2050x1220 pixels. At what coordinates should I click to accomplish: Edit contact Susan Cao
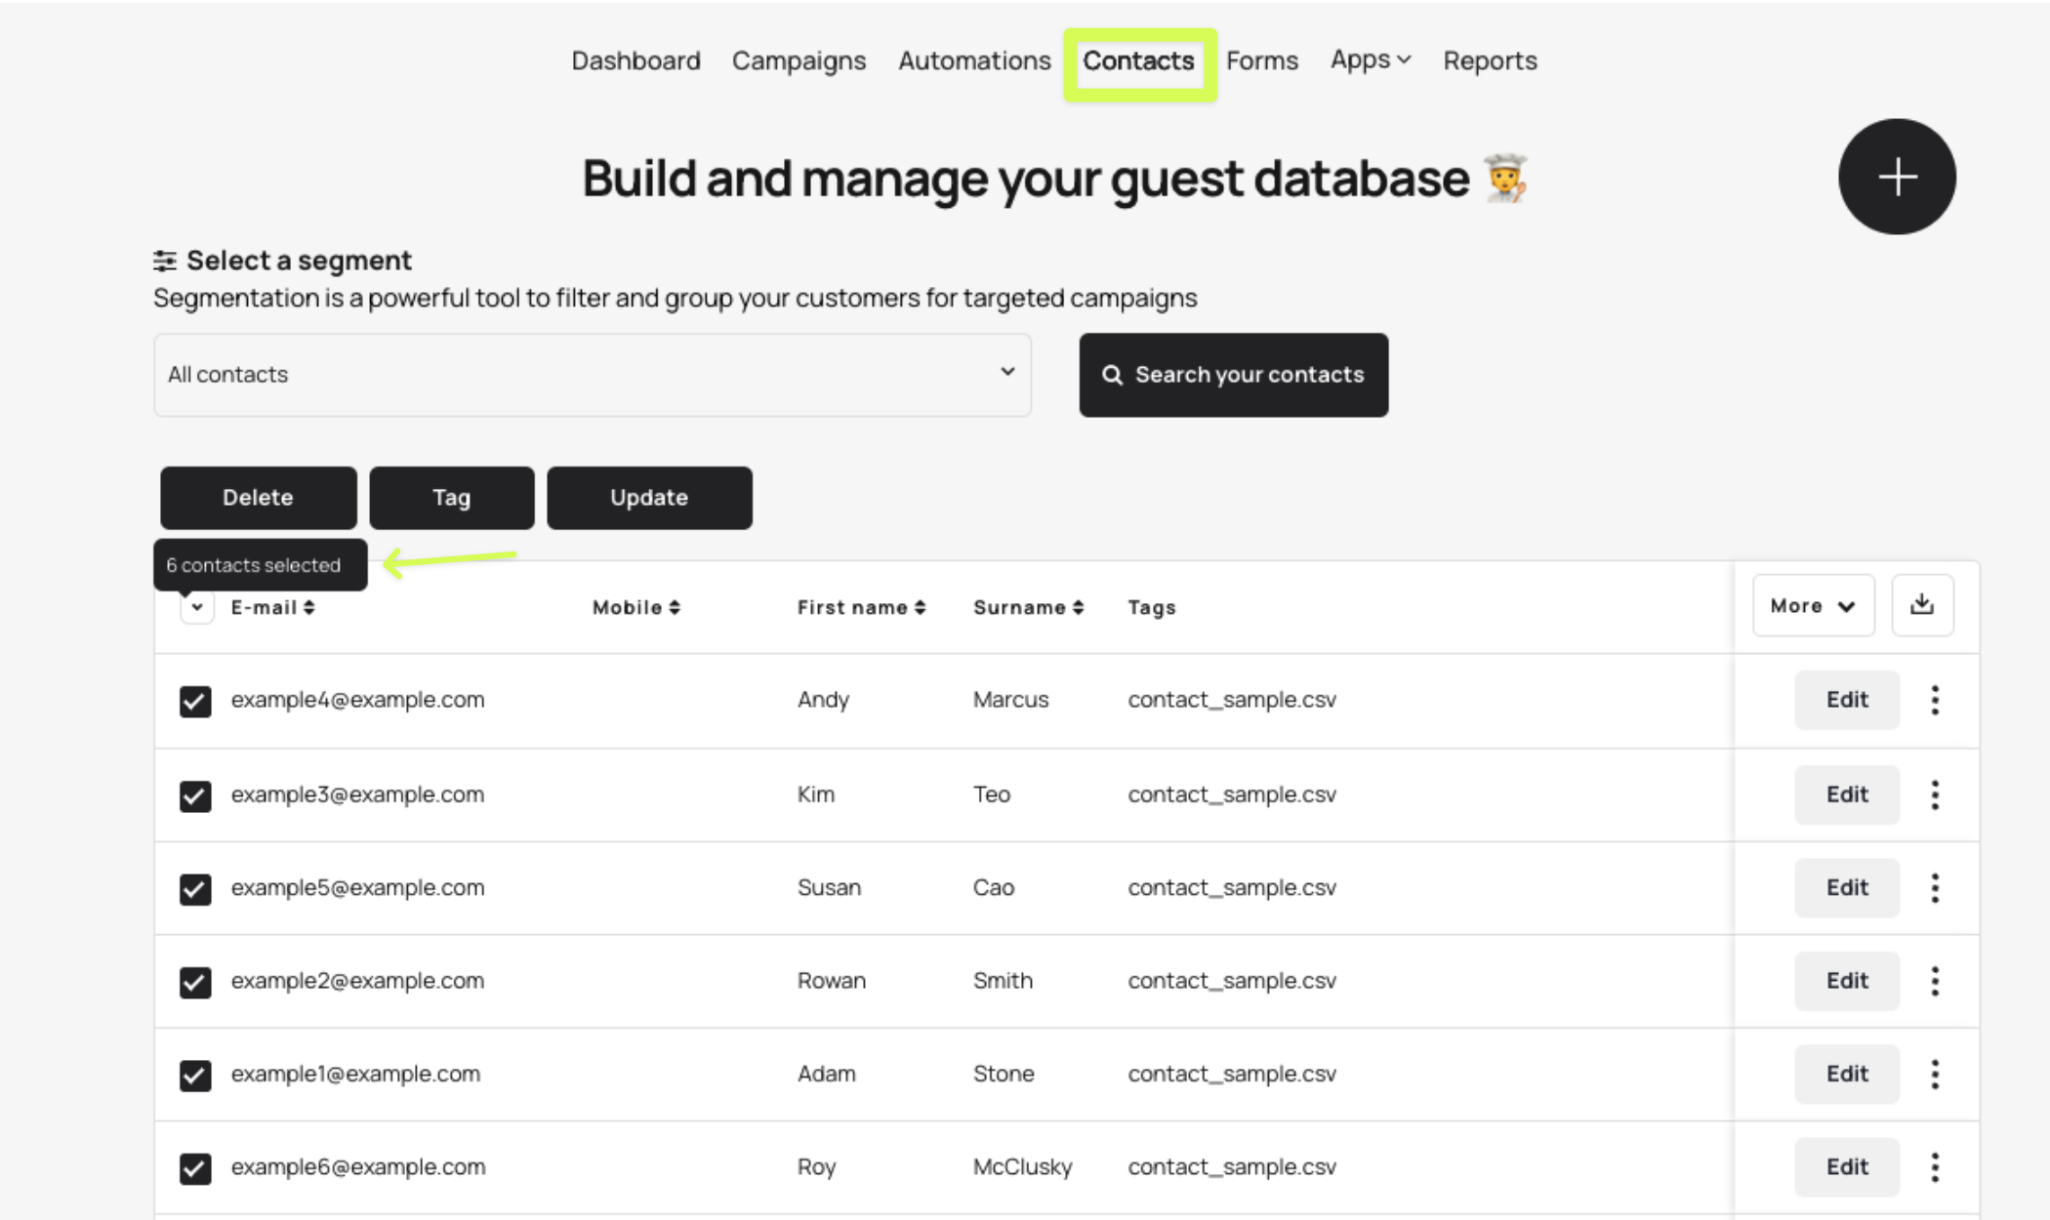point(1847,888)
